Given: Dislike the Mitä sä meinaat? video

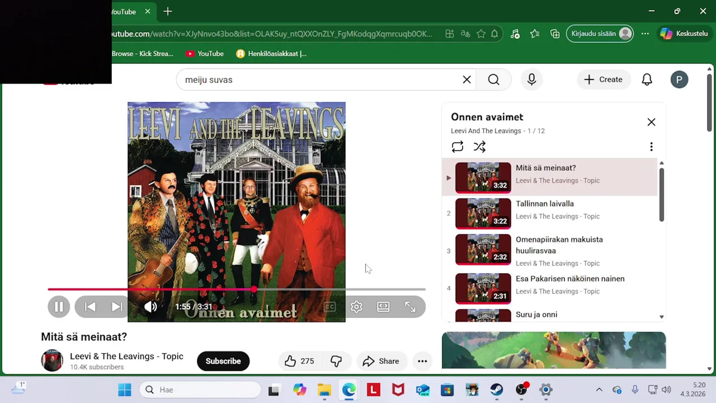Looking at the screenshot, I should (x=336, y=361).
